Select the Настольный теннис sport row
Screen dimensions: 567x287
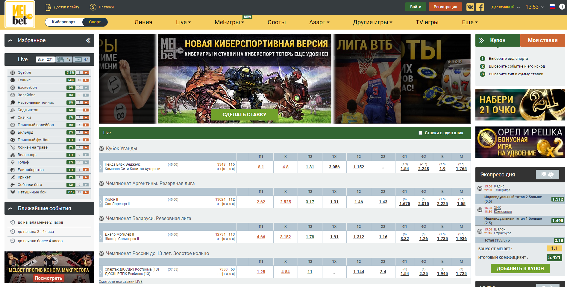[x=49, y=103]
